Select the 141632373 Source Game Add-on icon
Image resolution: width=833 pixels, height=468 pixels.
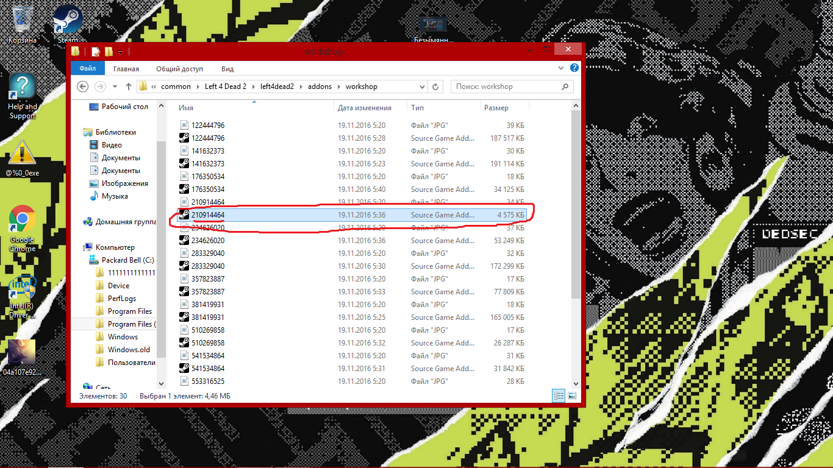184,164
